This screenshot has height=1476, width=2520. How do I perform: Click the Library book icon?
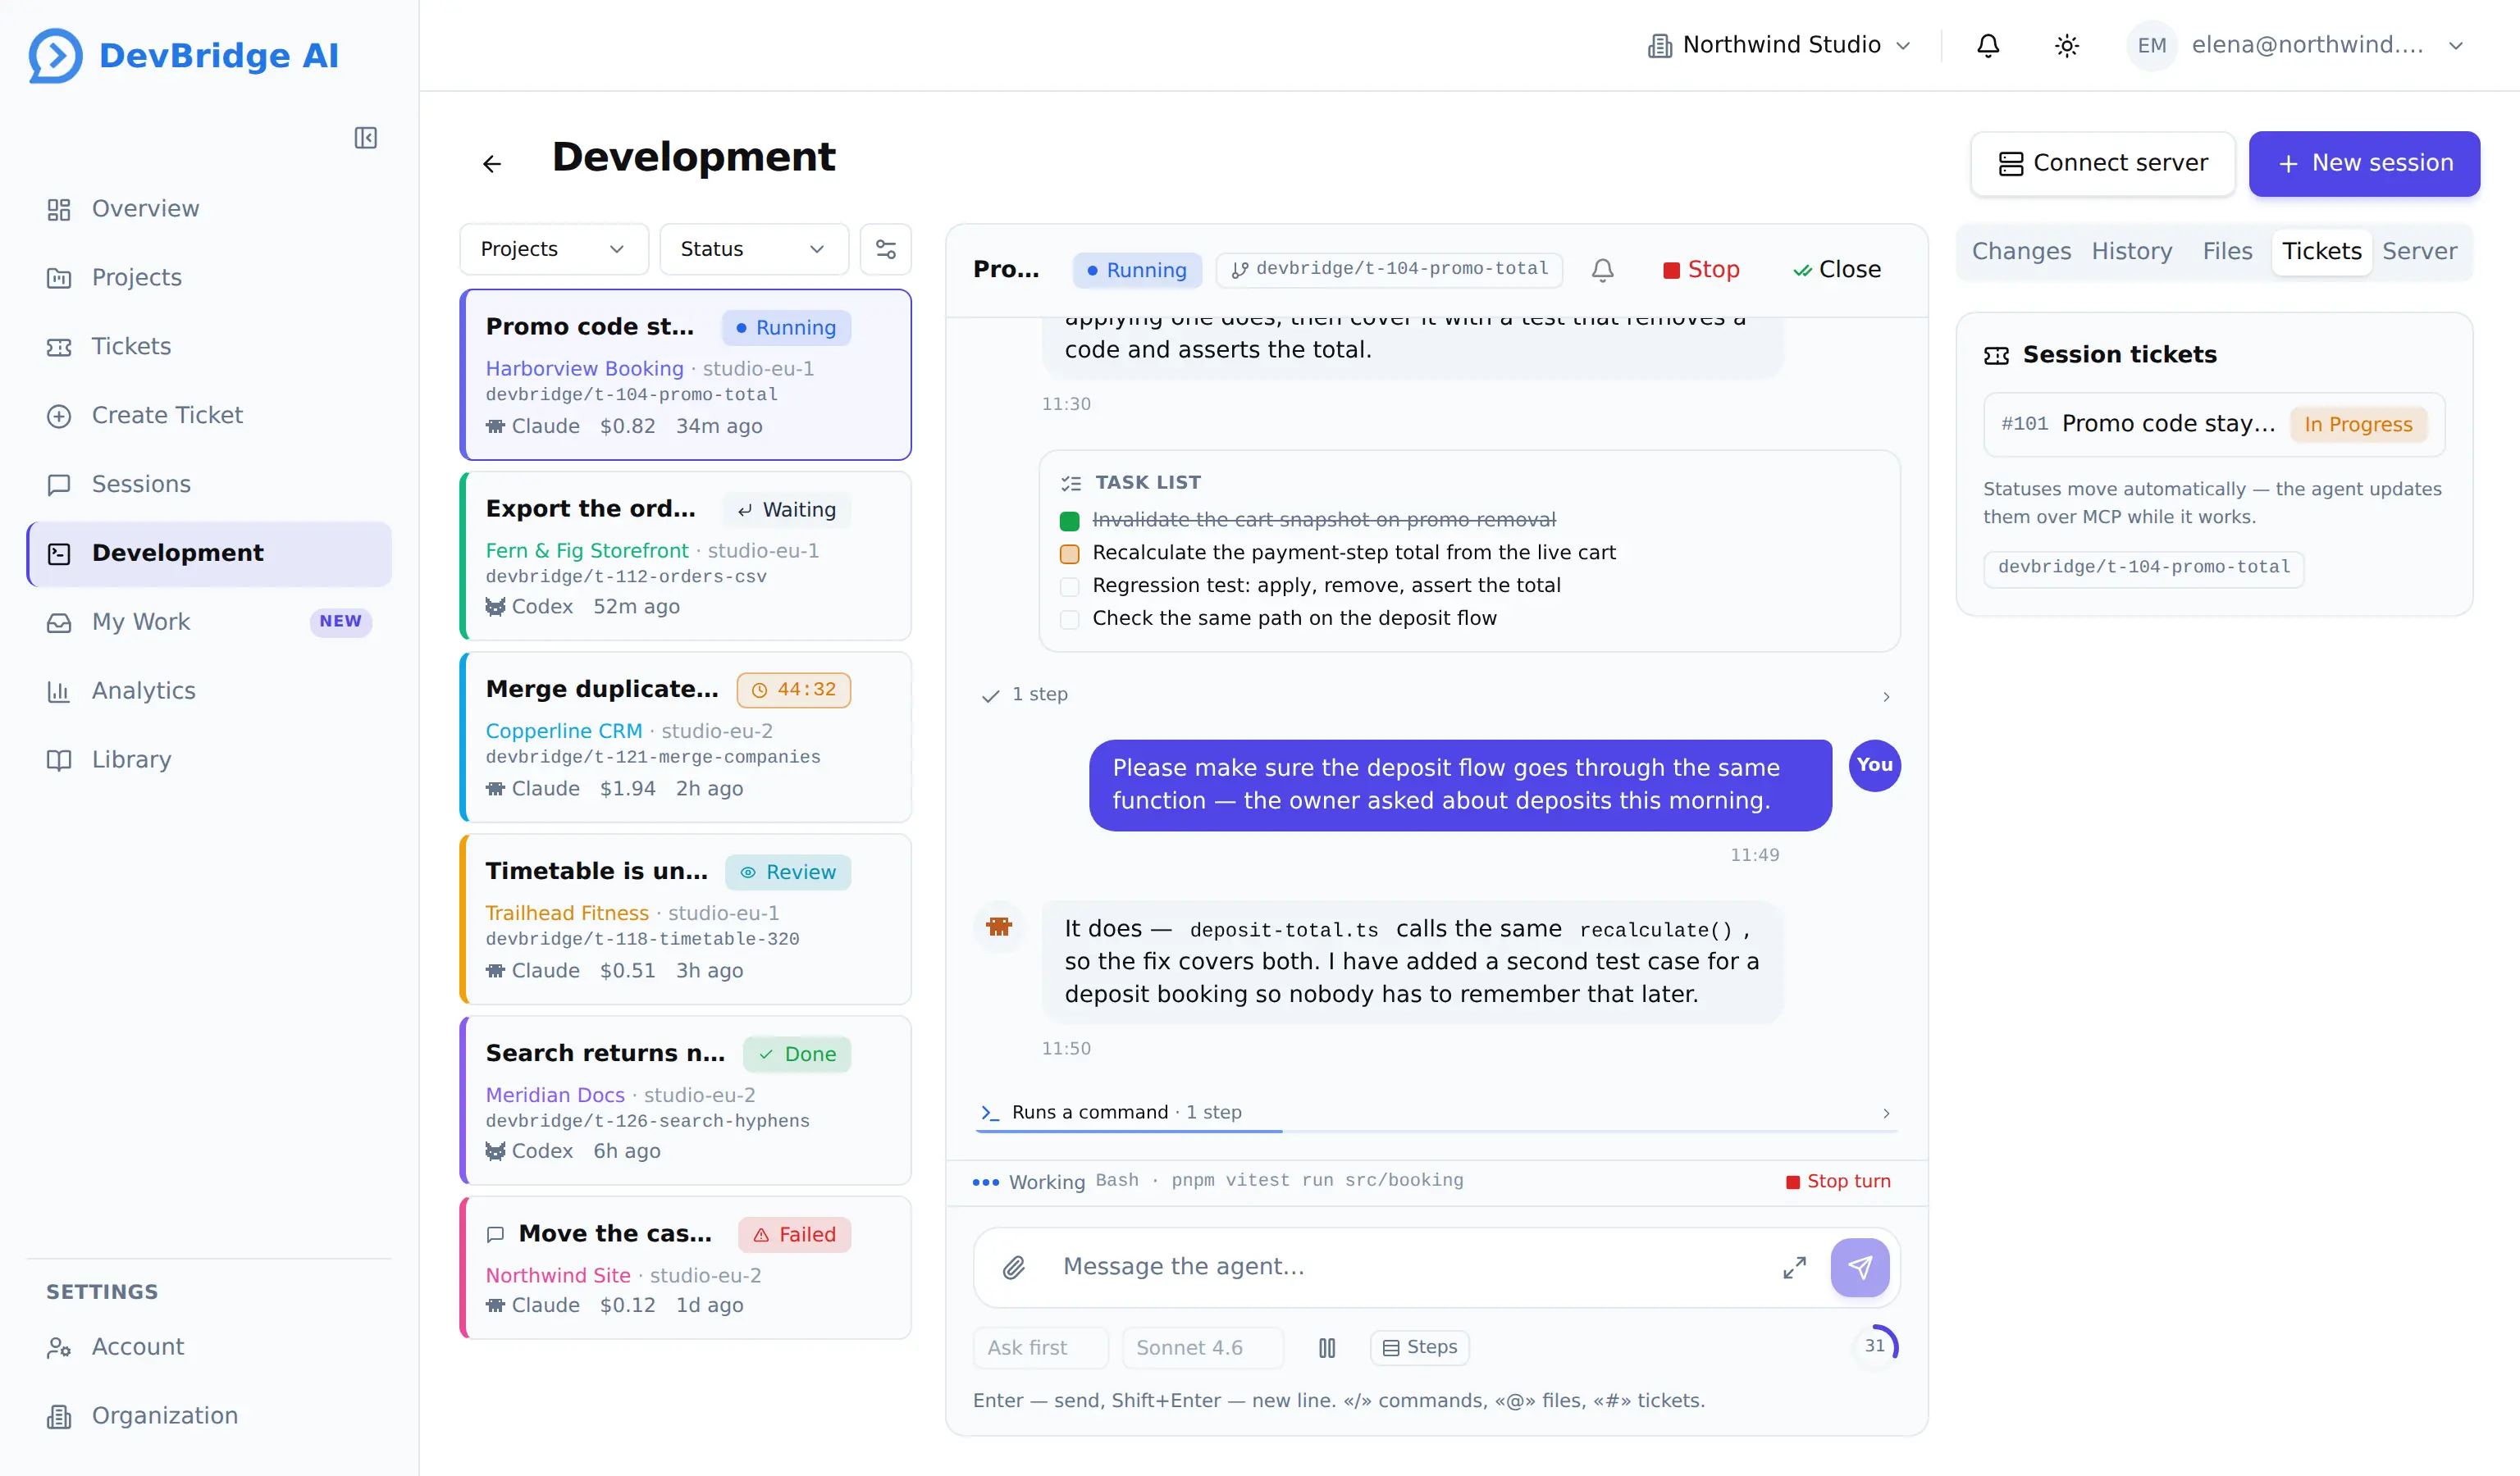click(59, 760)
